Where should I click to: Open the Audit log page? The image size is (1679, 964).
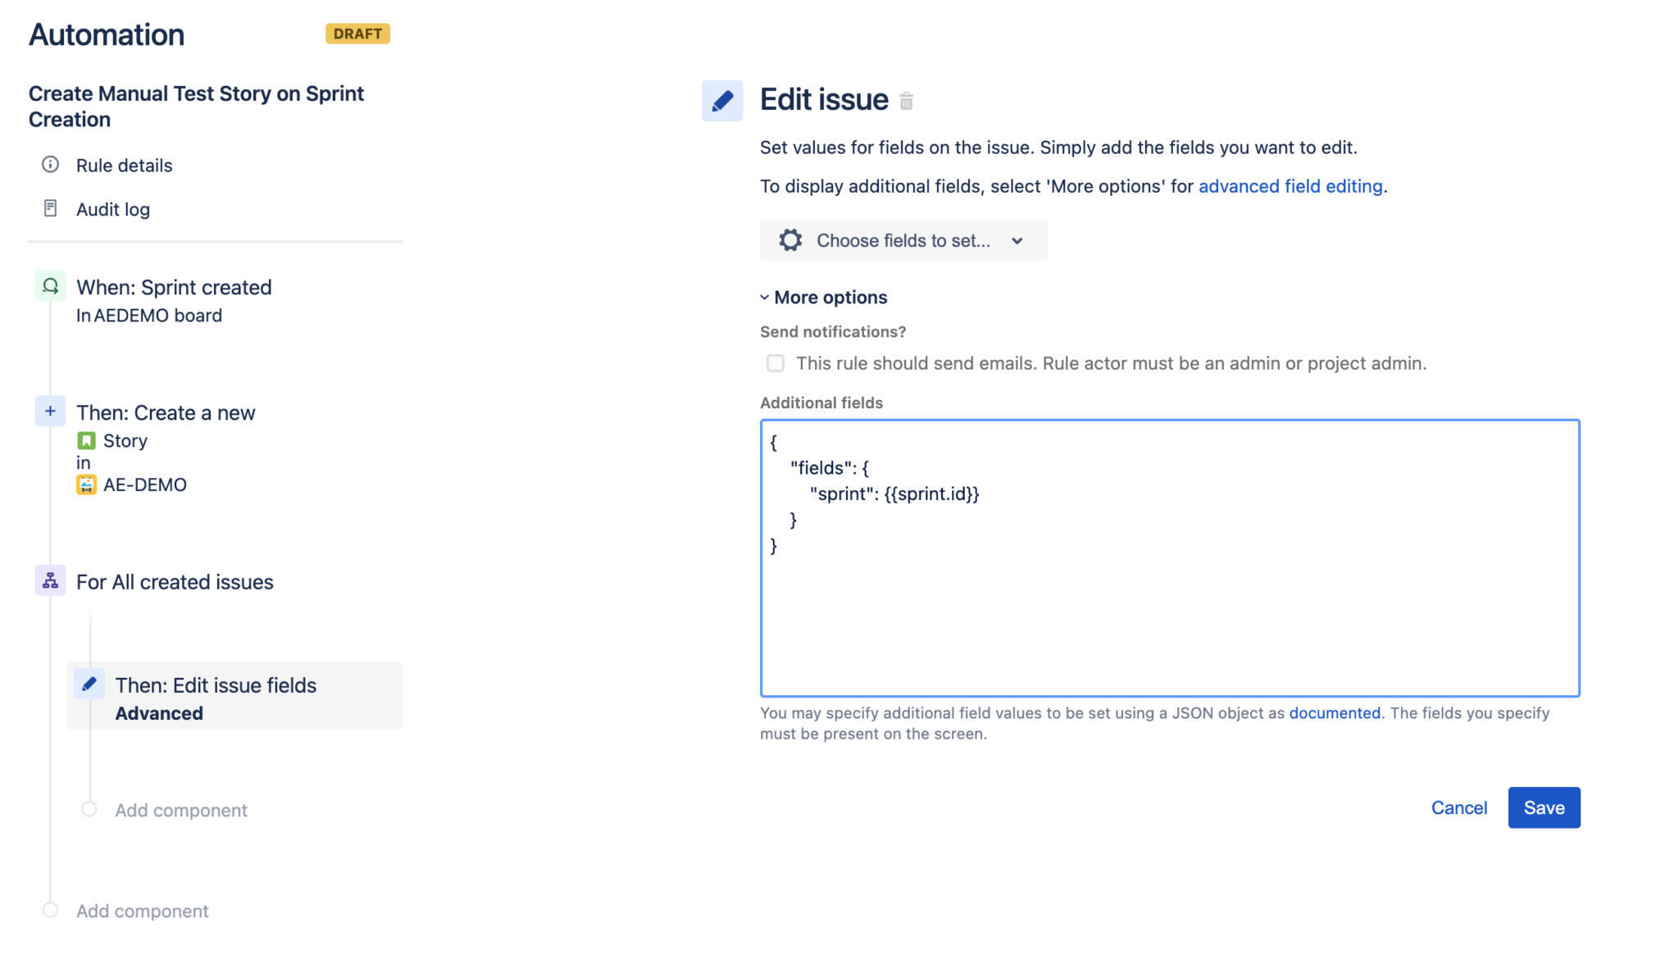(113, 208)
